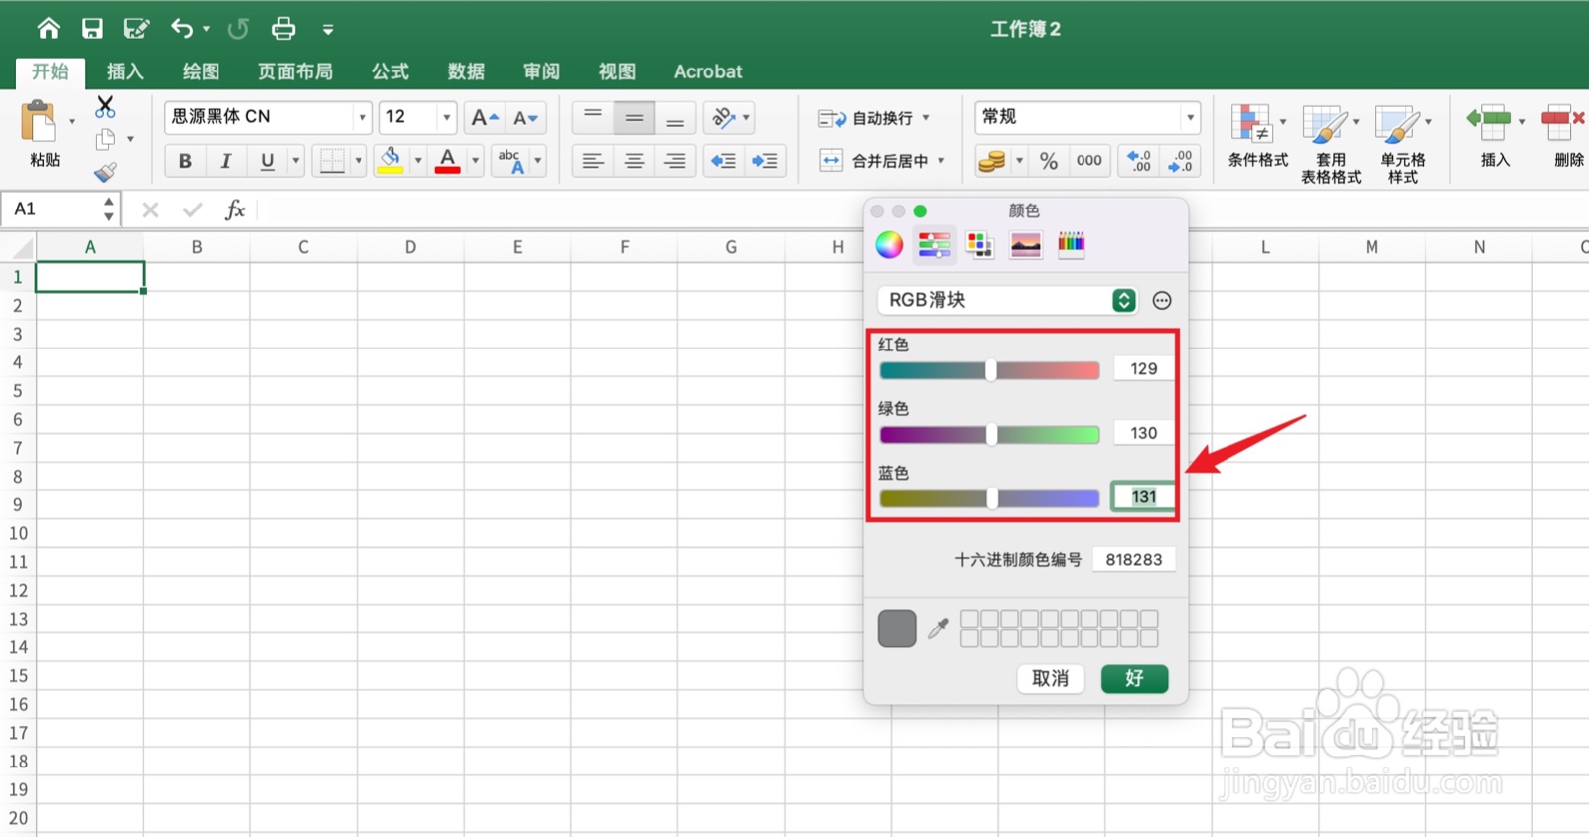
Task: Open 单元格样式 cell styles
Action: [x=1403, y=144]
